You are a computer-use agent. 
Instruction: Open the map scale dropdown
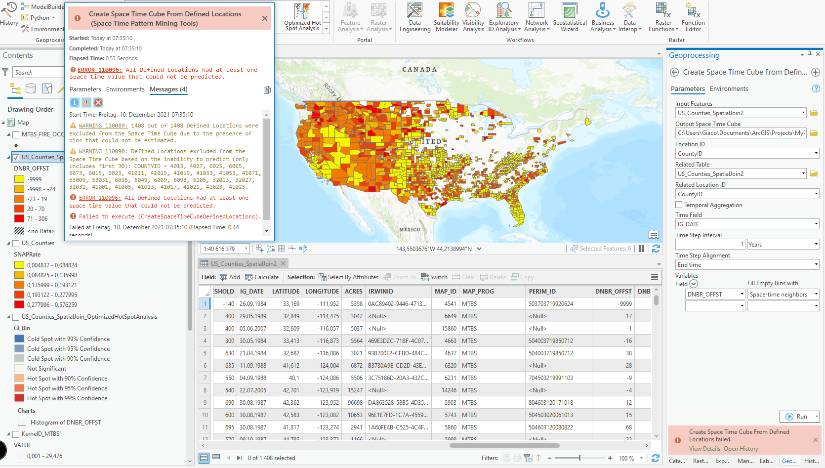click(246, 249)
